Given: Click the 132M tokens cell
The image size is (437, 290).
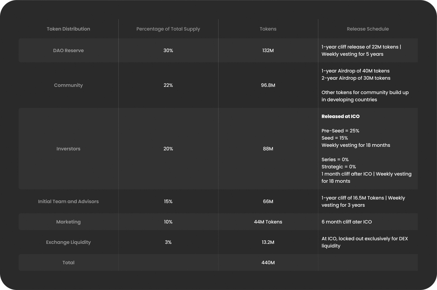Looking at the screenshot, I should coord(268,50).
